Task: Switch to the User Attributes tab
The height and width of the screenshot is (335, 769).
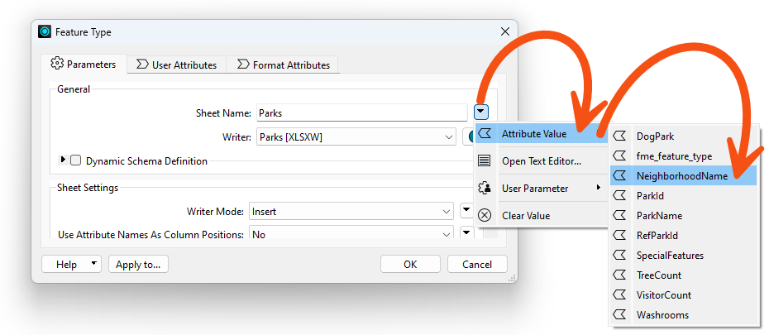Action: tap(177, 65)
